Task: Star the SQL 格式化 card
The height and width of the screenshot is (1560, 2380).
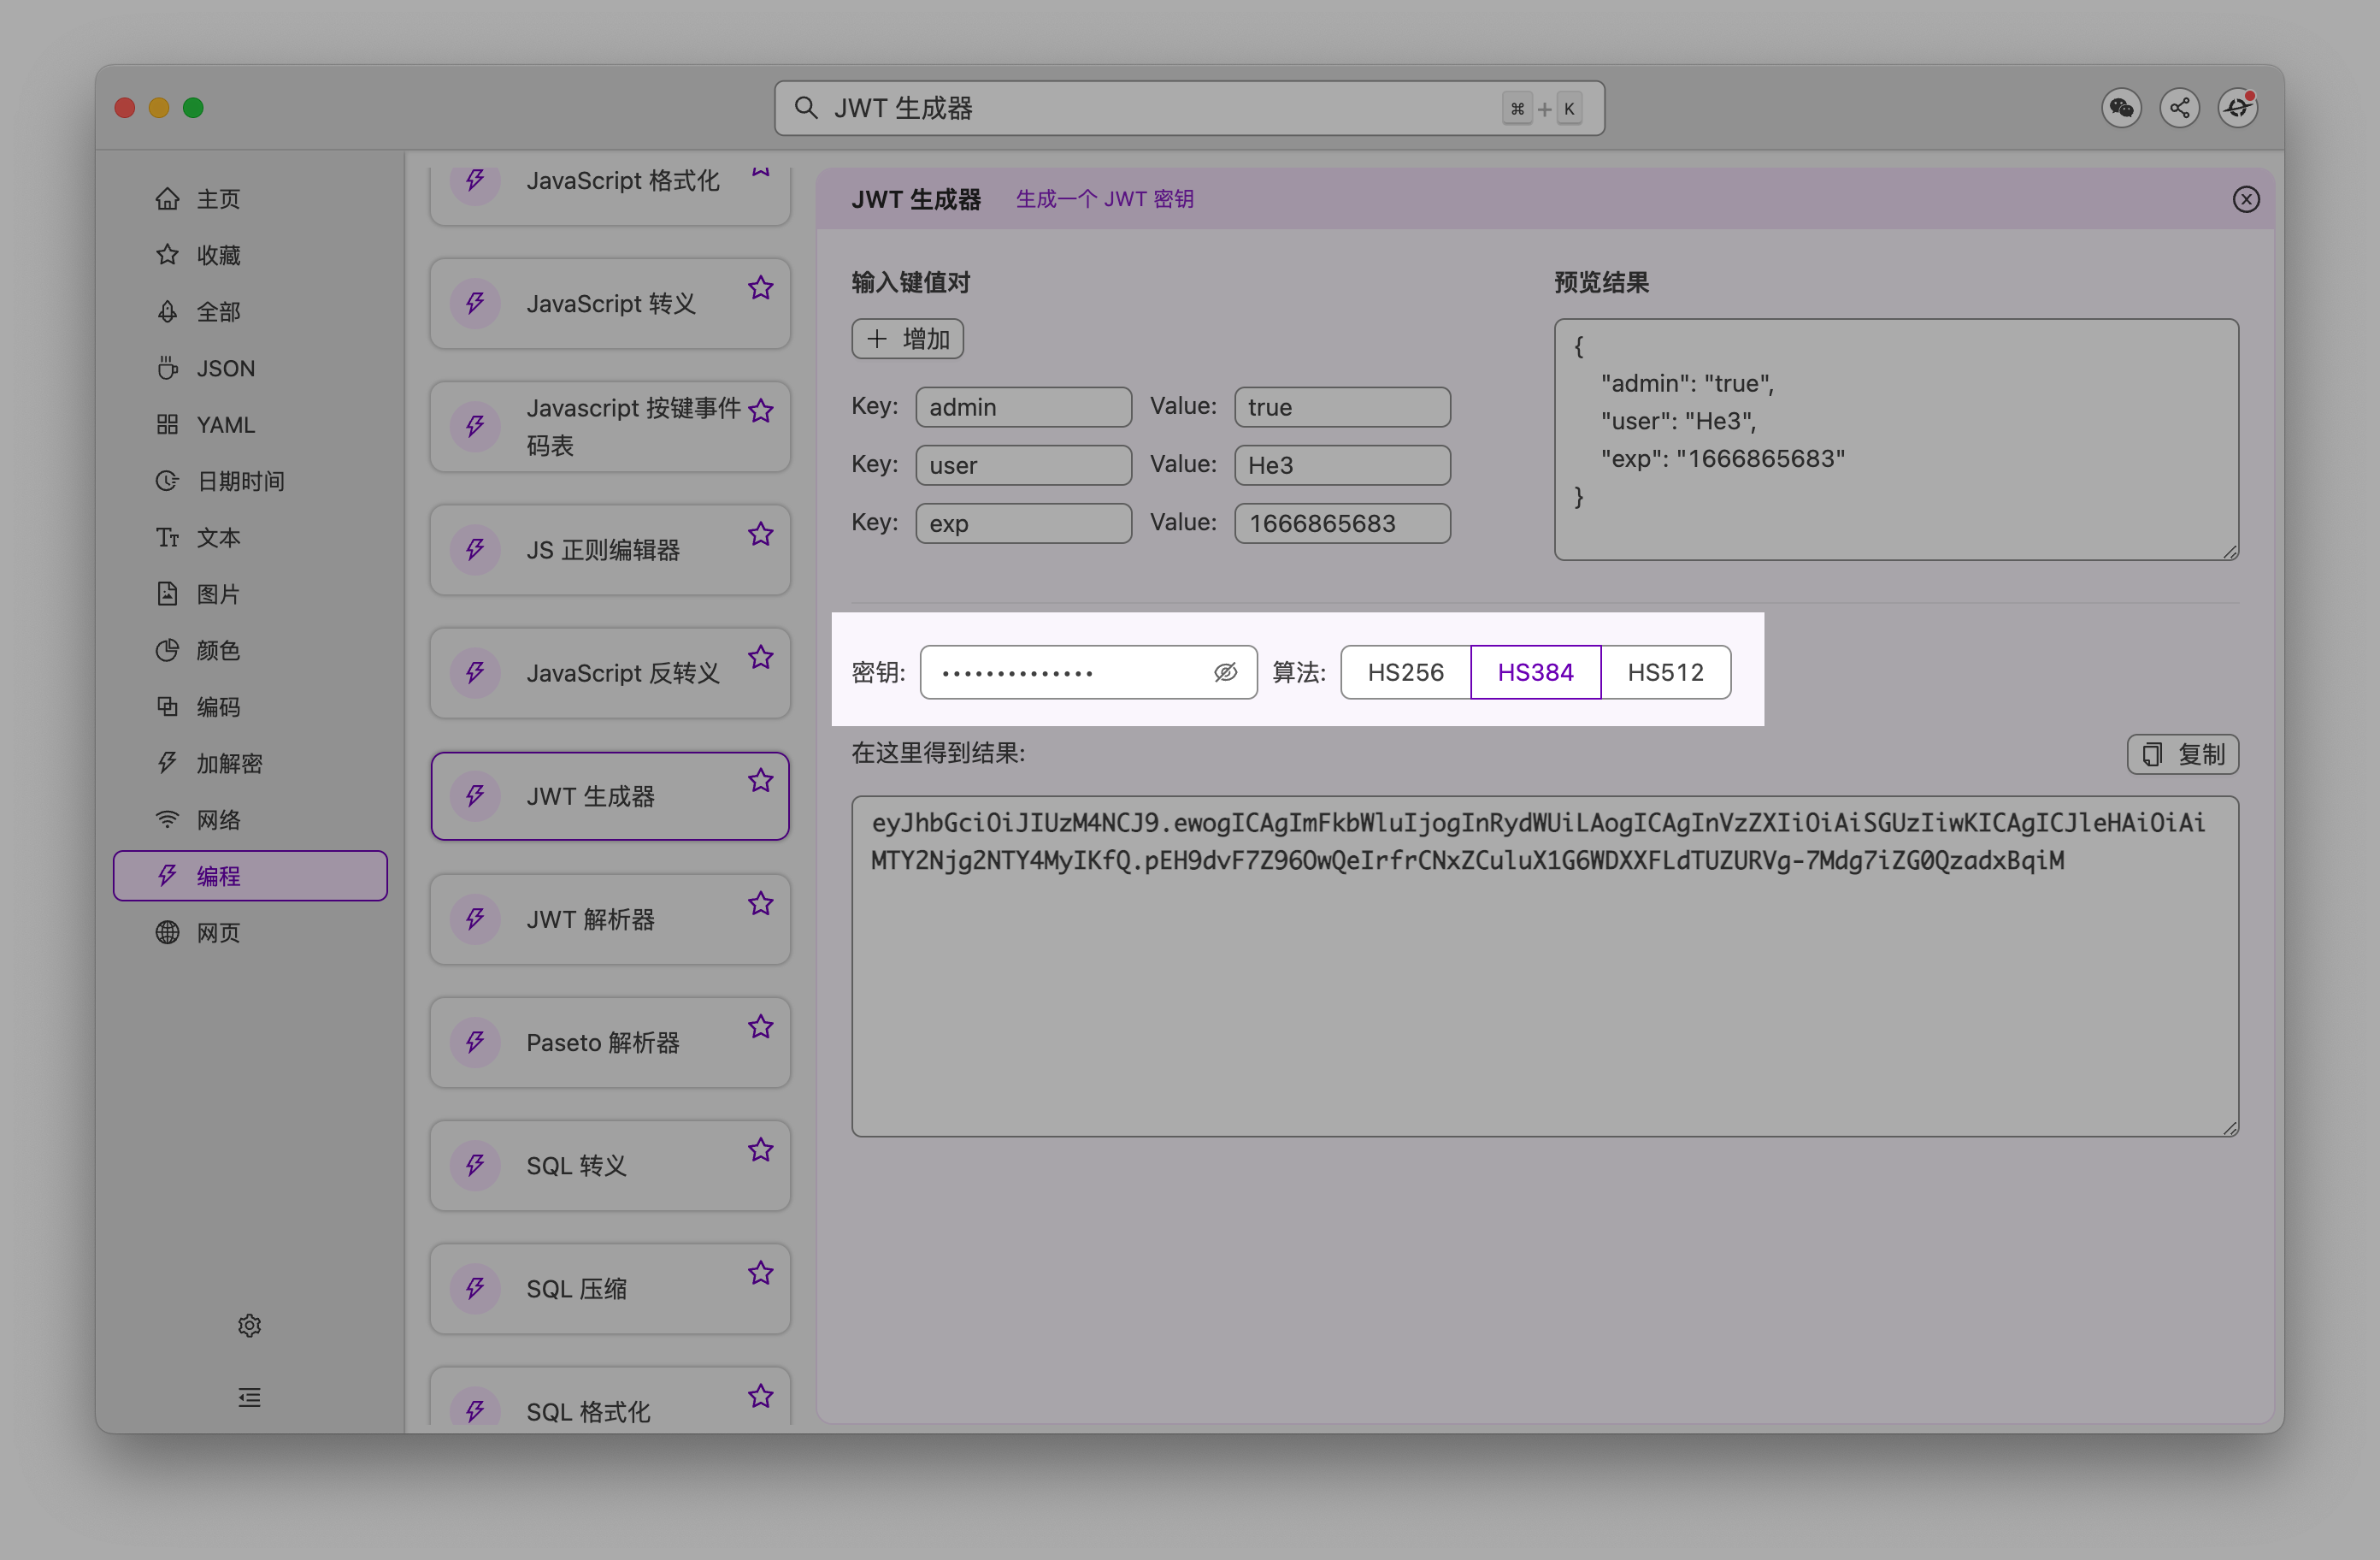Action: [x=760, y=1396]
